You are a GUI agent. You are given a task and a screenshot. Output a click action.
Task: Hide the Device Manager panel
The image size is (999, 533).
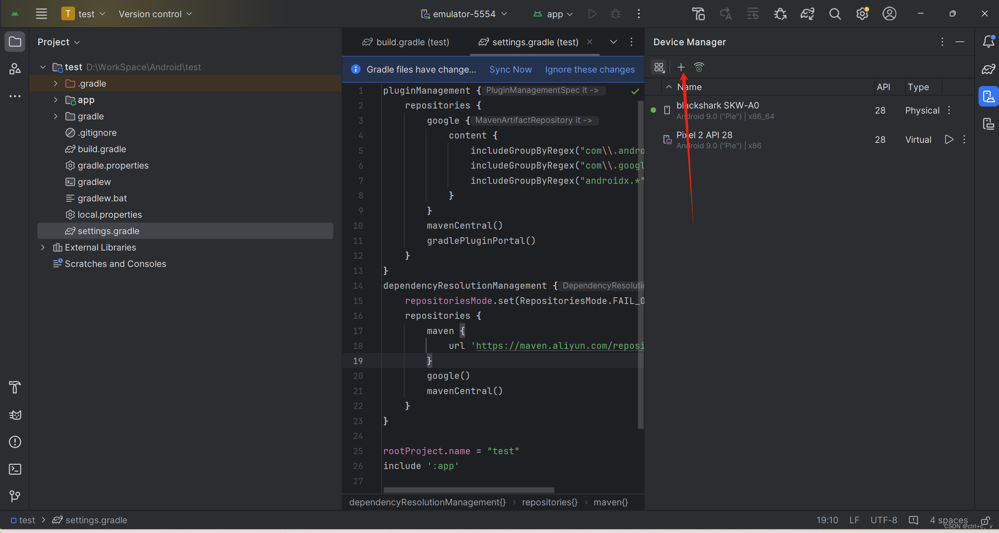tap(960, 42)
